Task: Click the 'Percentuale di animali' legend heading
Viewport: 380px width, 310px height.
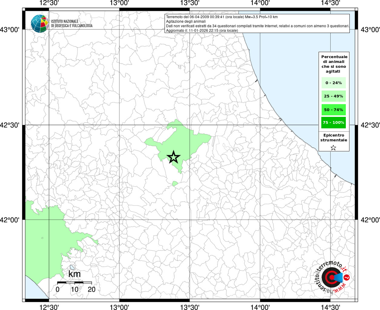Action: coord(334,64)
